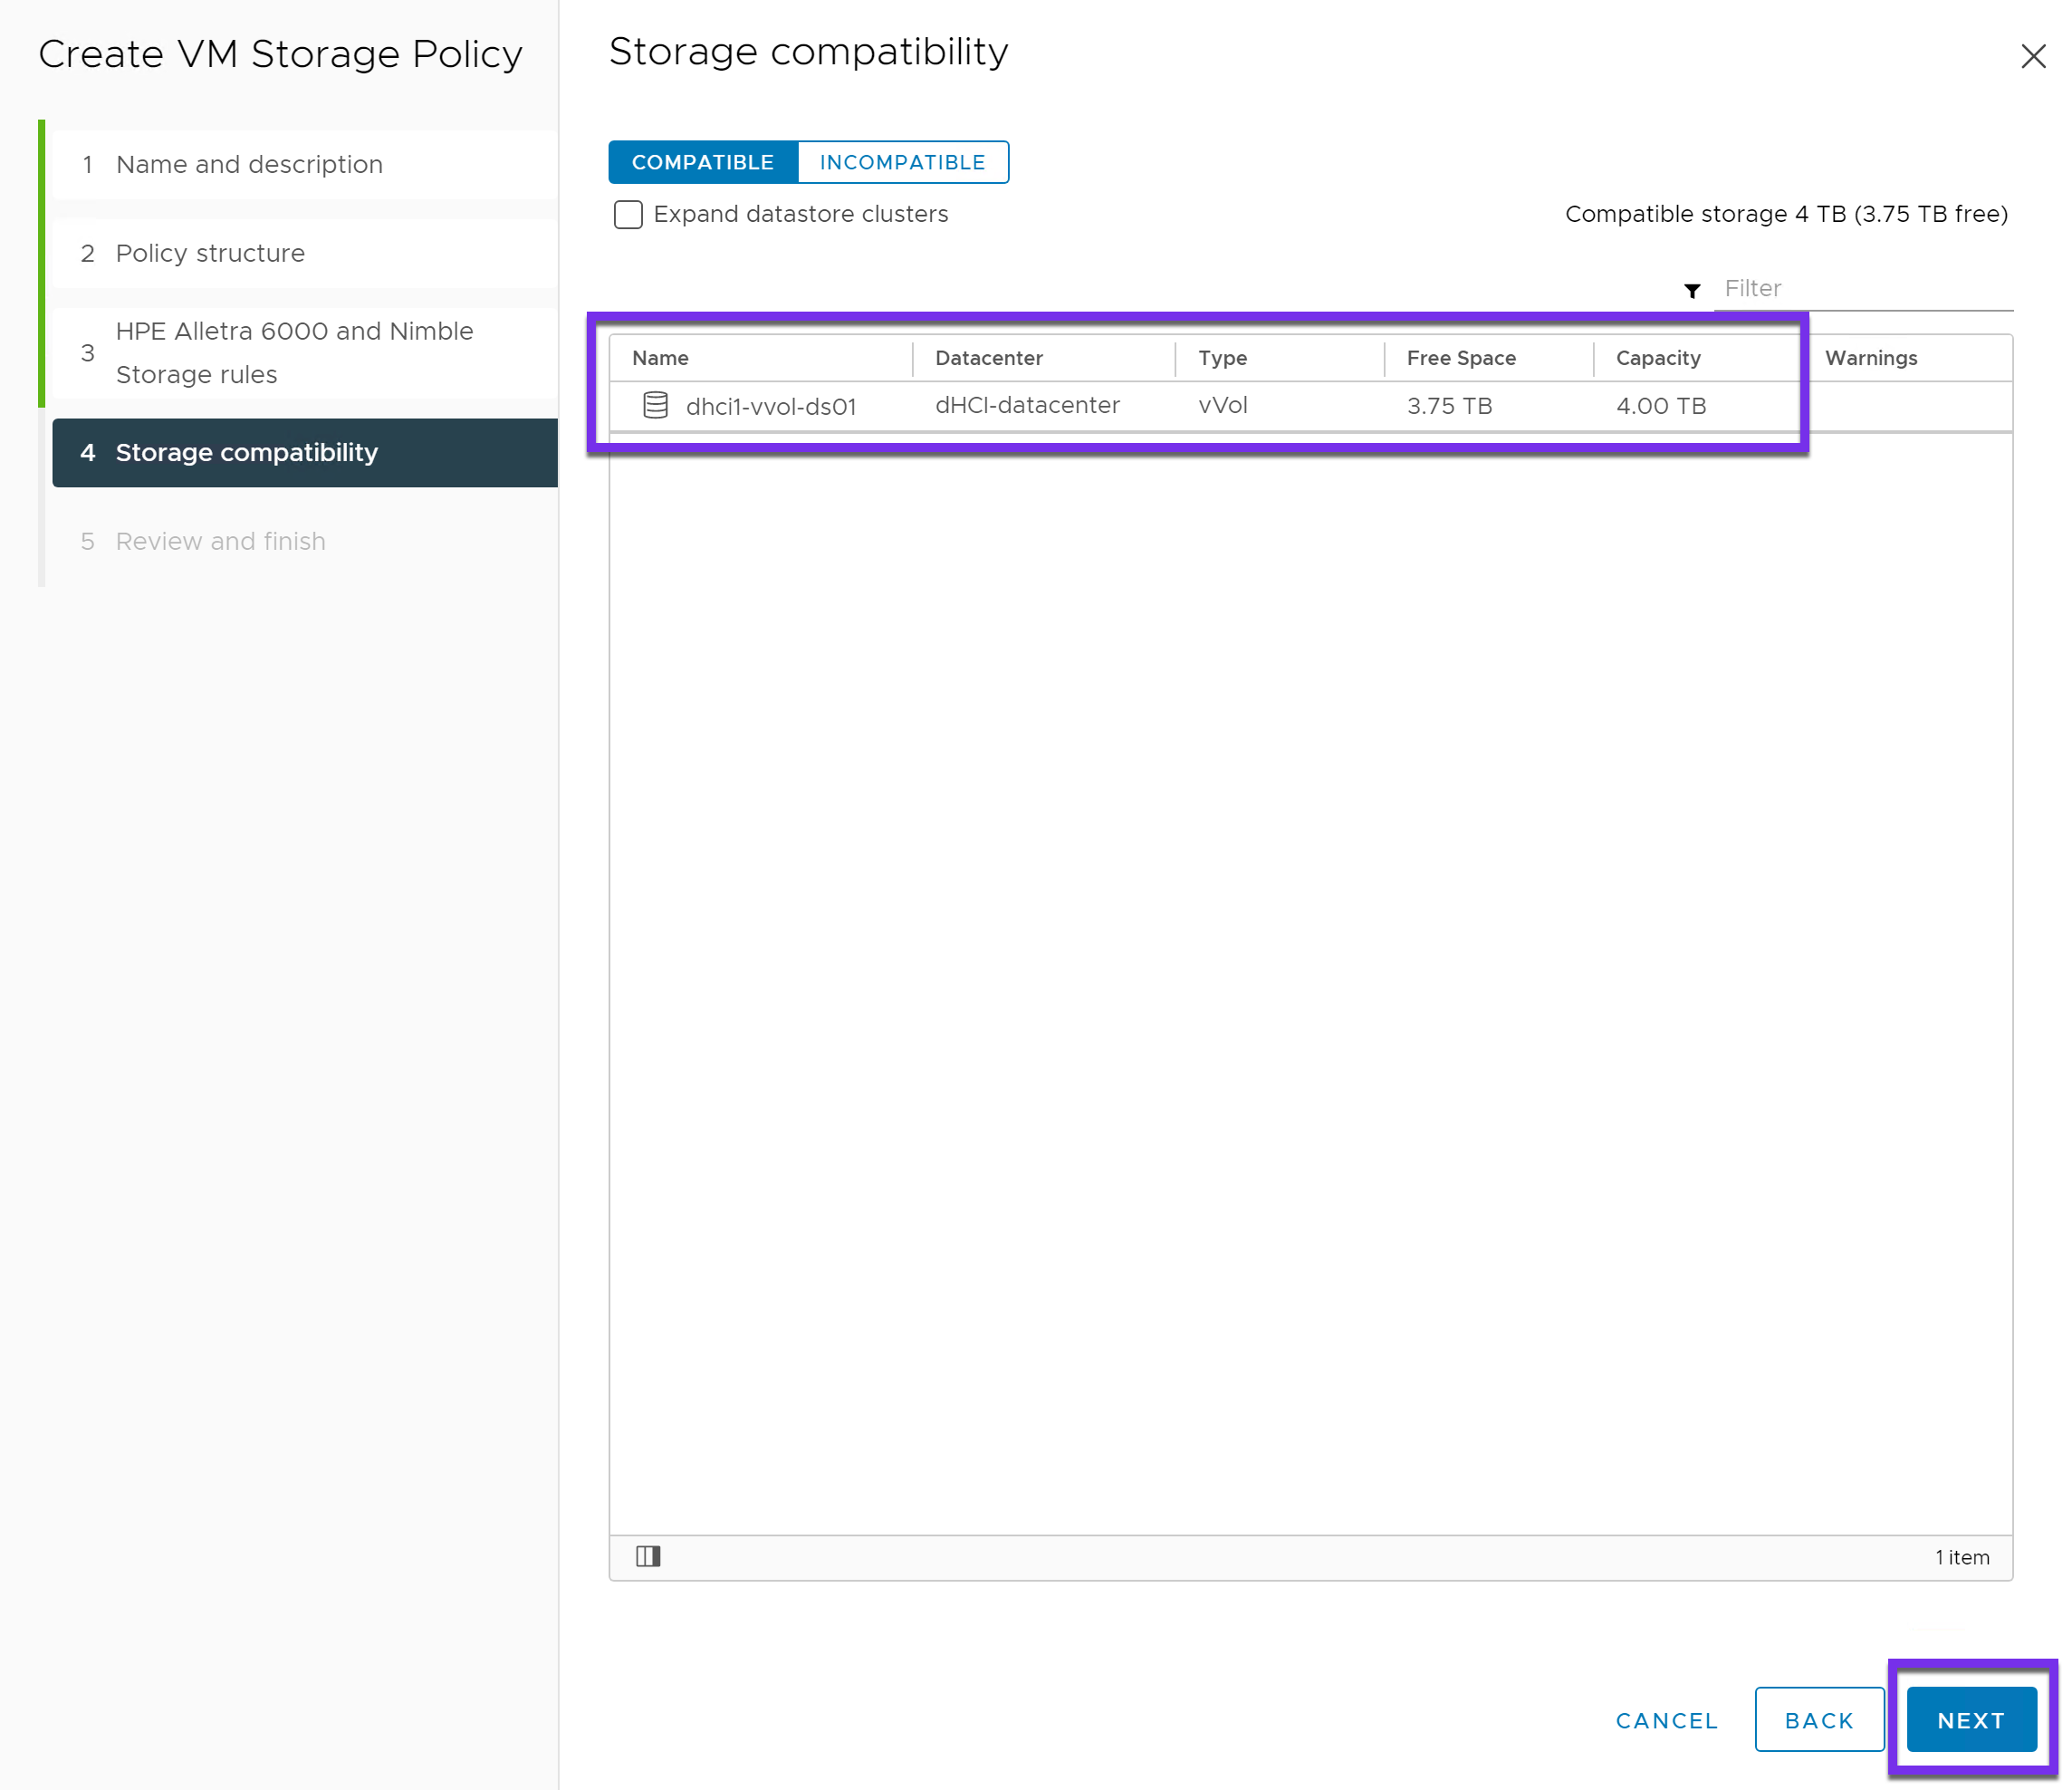Click the datastore icon next to dhci1-vvol-ds01
Viewport: 2072px width, 1790px height.
point(655,405)
